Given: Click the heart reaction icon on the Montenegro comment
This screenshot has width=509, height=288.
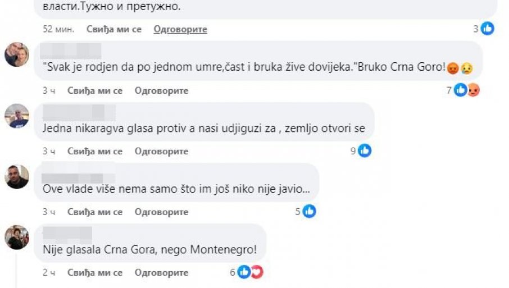Looking at the screenshot, I should point(256,272).
